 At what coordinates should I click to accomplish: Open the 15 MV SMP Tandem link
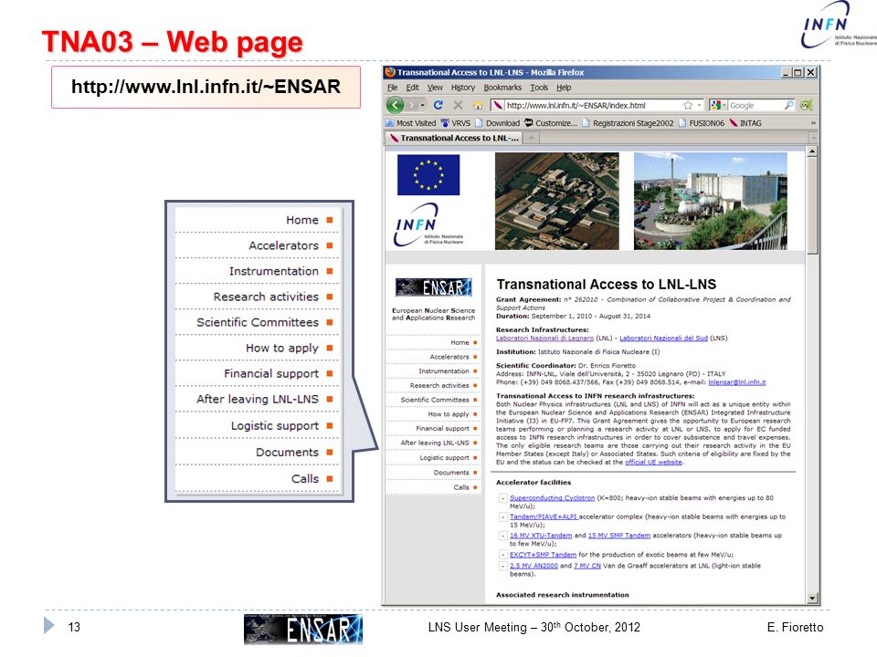(619, 536)
